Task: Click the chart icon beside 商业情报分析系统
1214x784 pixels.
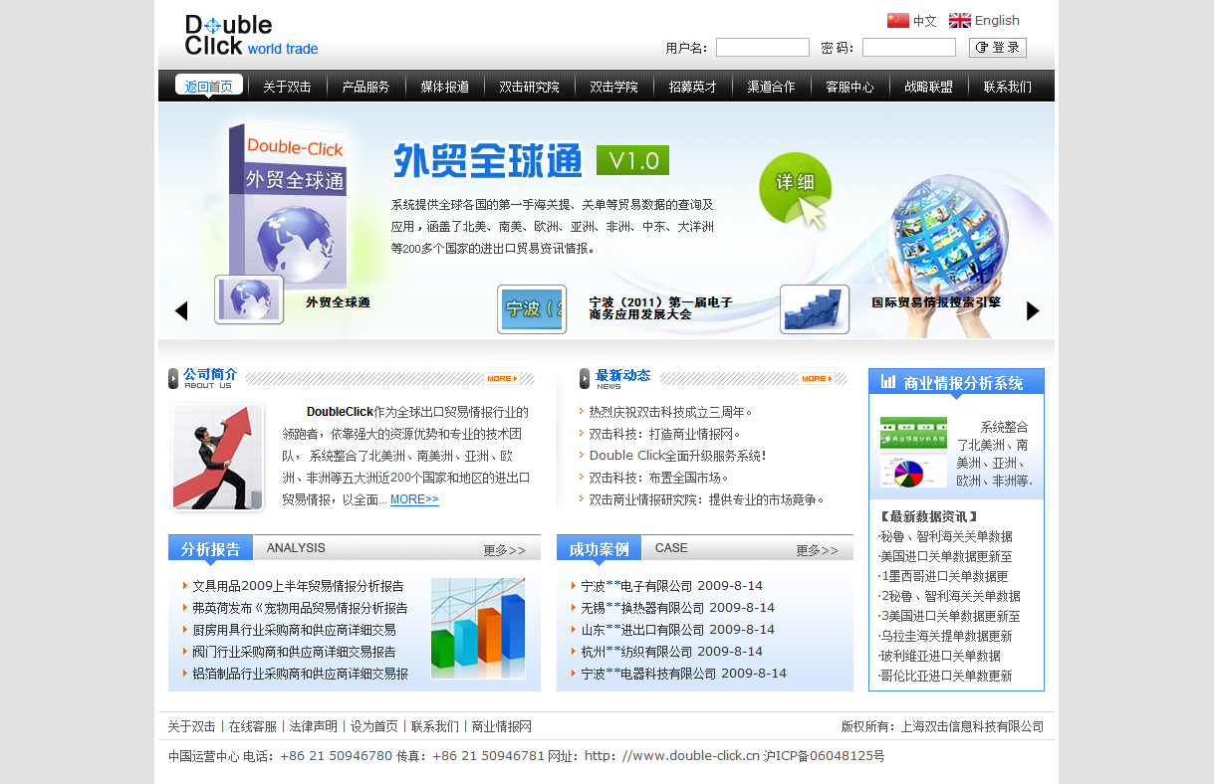Action: pos(888,382)
